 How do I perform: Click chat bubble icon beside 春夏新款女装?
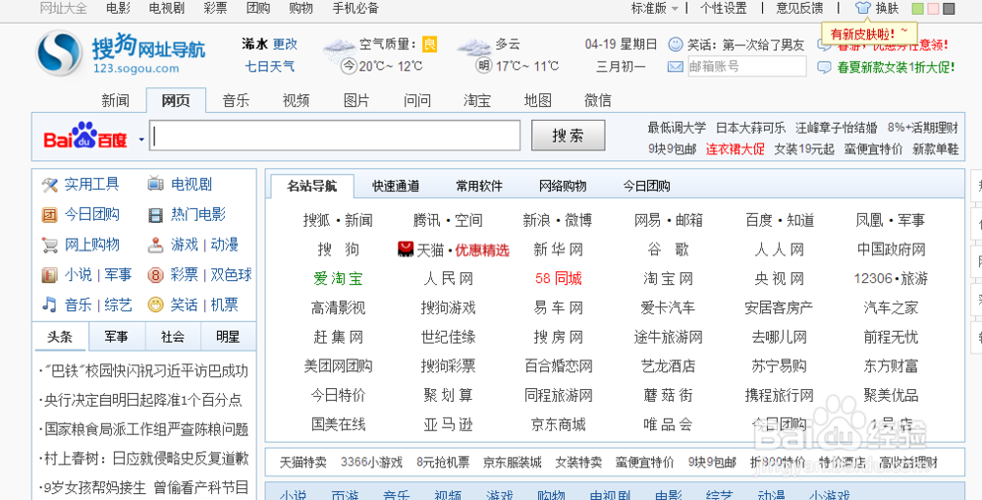click(825, 67)
